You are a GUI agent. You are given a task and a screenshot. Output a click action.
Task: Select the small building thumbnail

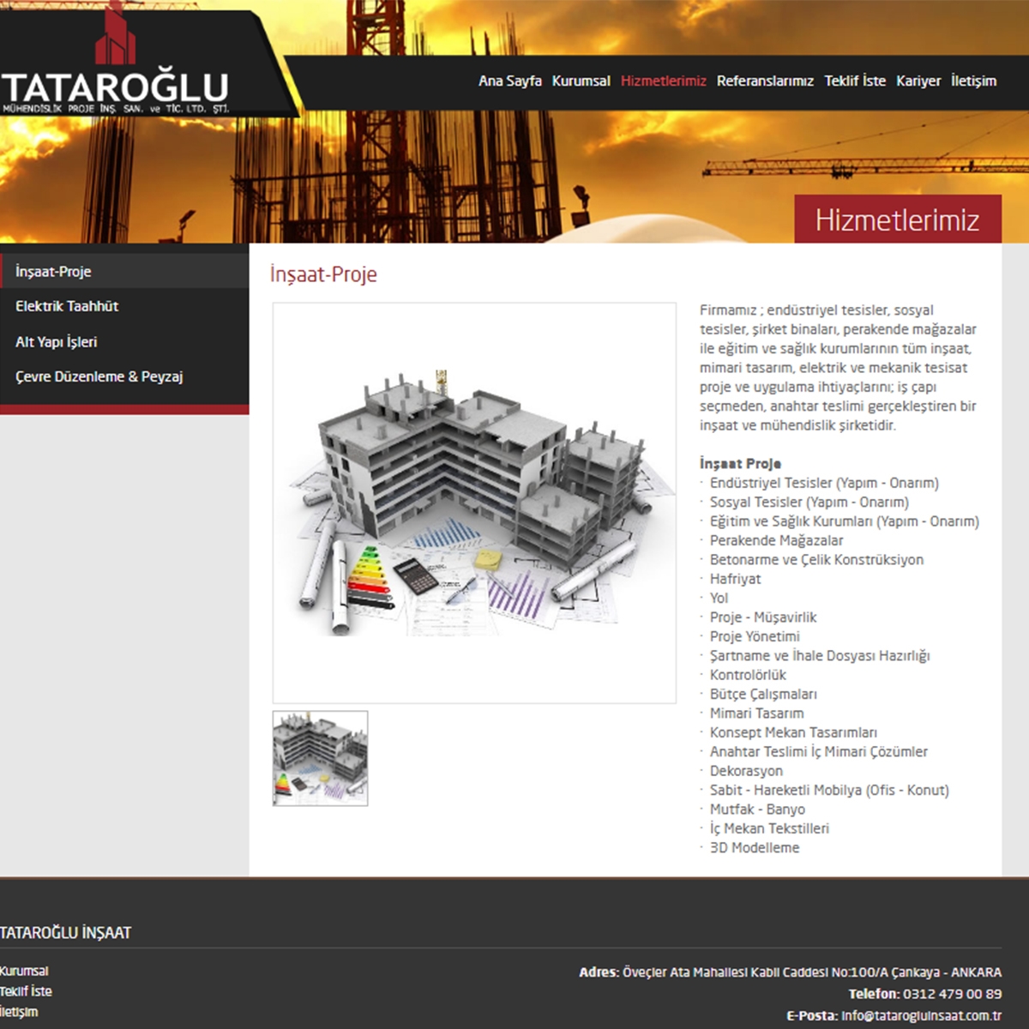click(x=320, y=758)
